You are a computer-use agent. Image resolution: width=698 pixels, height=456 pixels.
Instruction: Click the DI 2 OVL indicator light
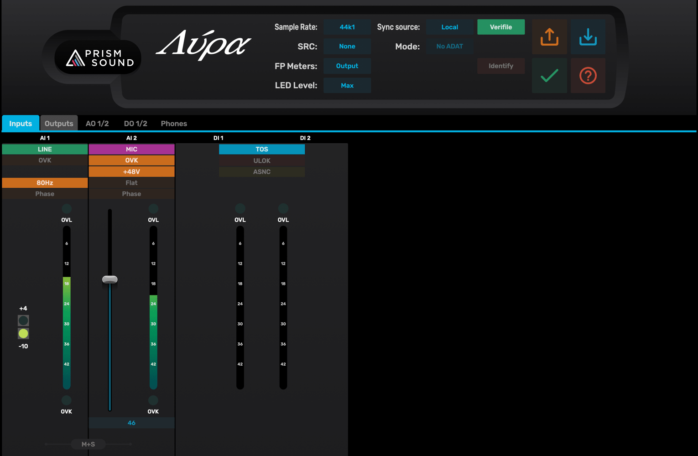click(x=283, y=208)
